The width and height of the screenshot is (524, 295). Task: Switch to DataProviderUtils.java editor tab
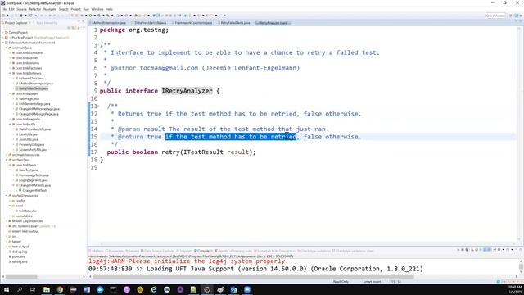[x=151, y=23]
